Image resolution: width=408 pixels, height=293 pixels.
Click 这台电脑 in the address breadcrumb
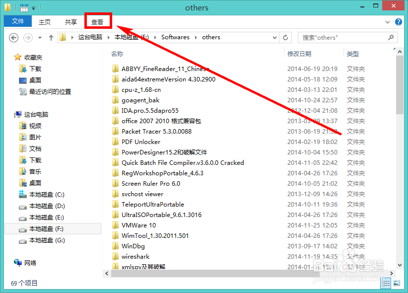click(90, 37)
